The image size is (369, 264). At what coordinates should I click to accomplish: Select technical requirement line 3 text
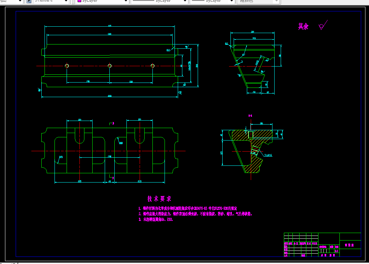pos(156,219)
